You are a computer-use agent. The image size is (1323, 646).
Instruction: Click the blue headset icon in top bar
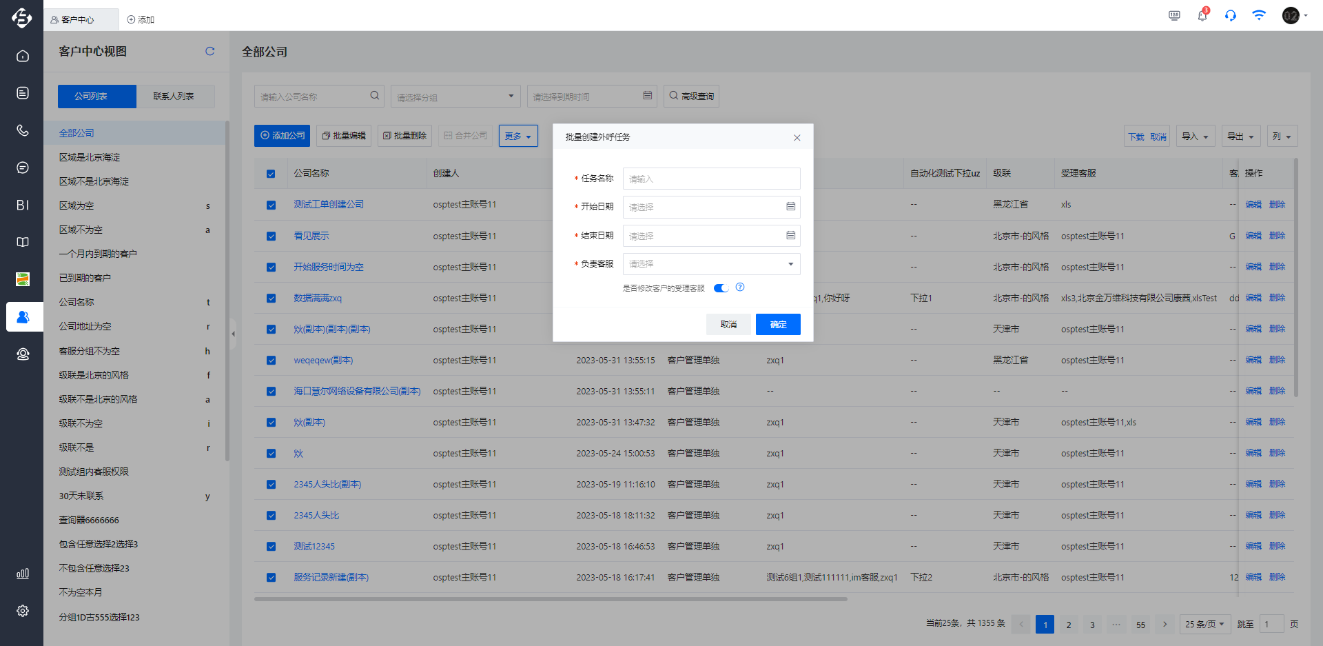1231,15
